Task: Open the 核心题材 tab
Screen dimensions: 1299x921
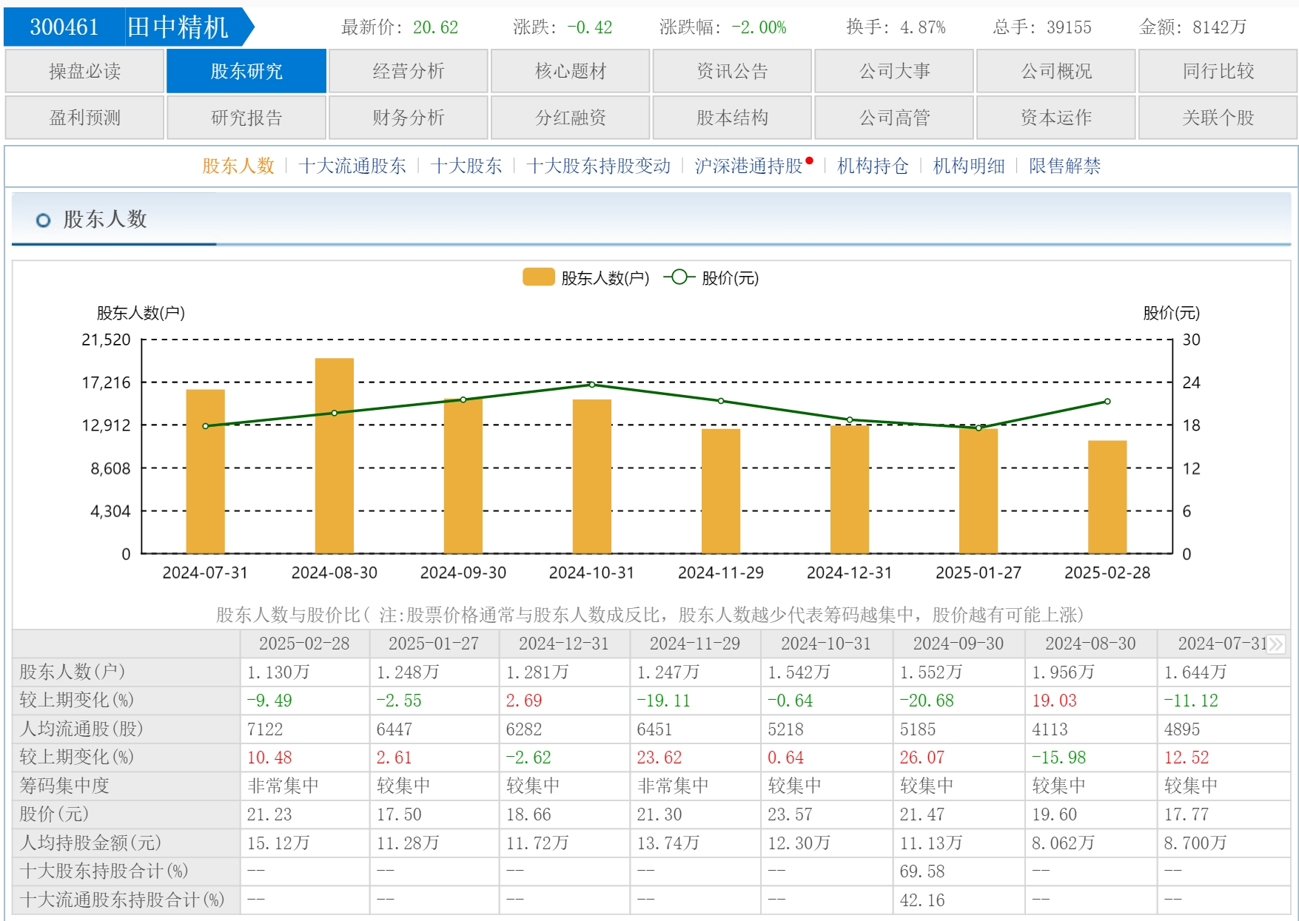Action: (570, 71)
